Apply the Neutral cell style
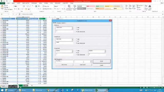Viewport: 164px width, 92px height. [109, 6]
